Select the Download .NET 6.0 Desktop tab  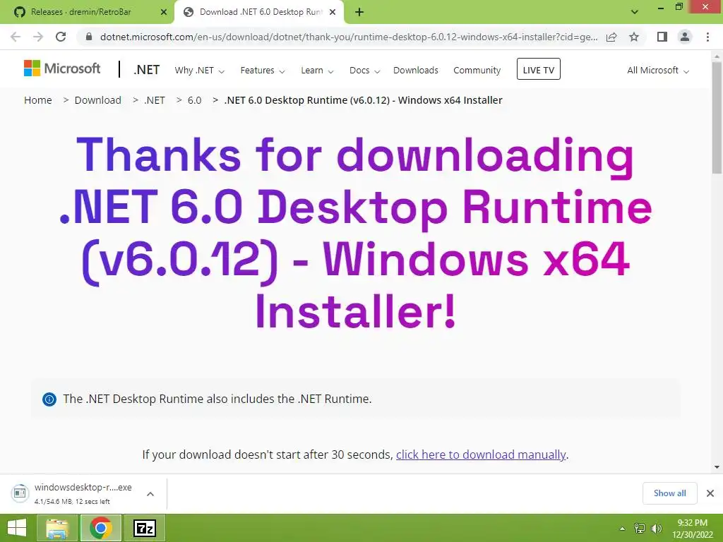(260, 13)
